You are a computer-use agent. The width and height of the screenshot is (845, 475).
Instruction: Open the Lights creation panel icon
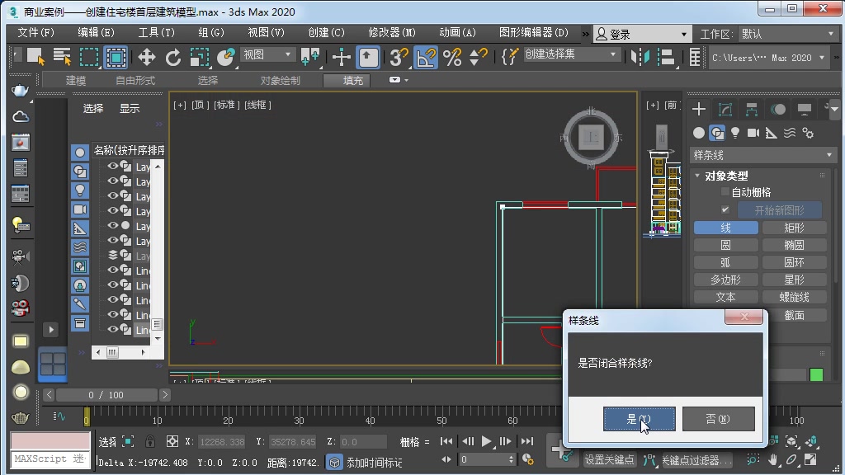click(735, 133)
